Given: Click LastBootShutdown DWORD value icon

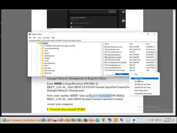Looking at the screenshot, I should [x=105, y=55].
